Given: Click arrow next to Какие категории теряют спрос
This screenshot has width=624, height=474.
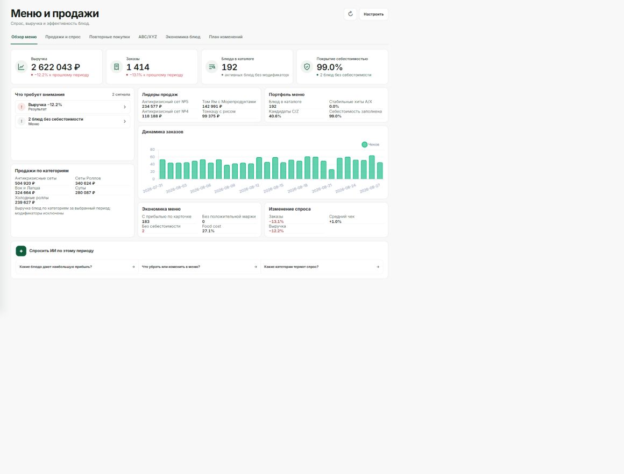Looking at the screenshot, I should coord(378,267).
